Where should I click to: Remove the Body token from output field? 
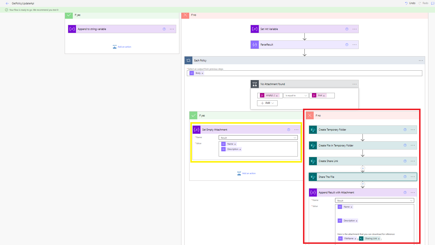[202, 73]
